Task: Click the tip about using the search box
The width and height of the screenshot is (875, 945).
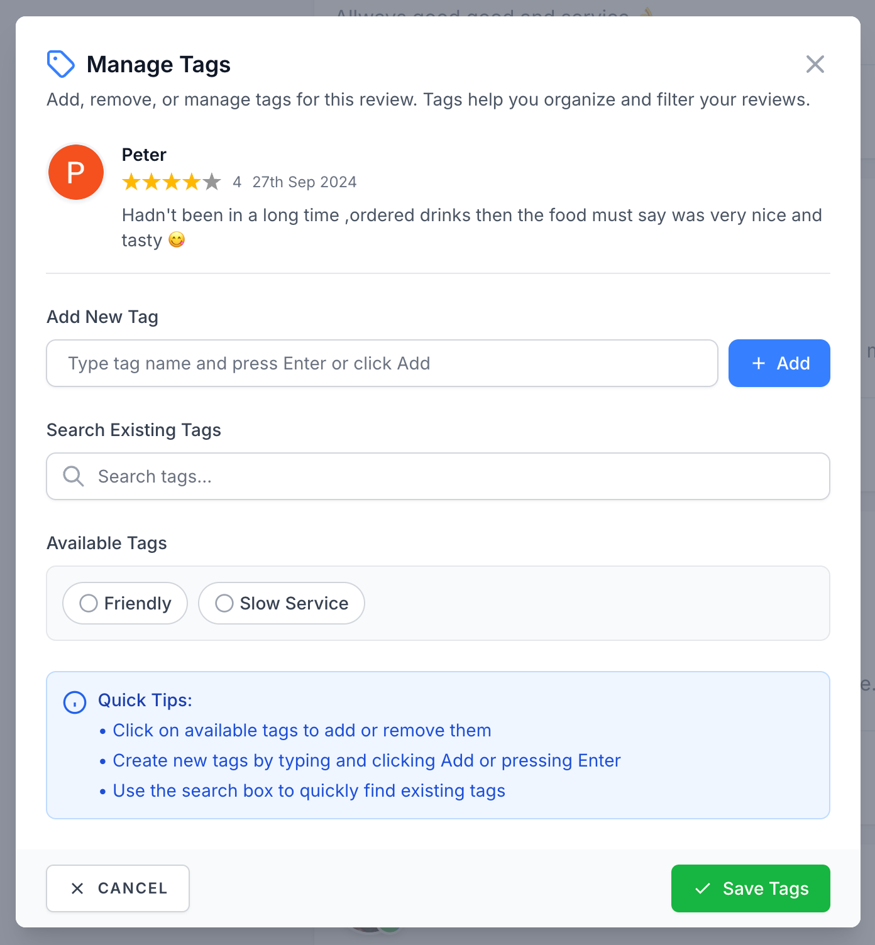Action: tap(309, 790)
